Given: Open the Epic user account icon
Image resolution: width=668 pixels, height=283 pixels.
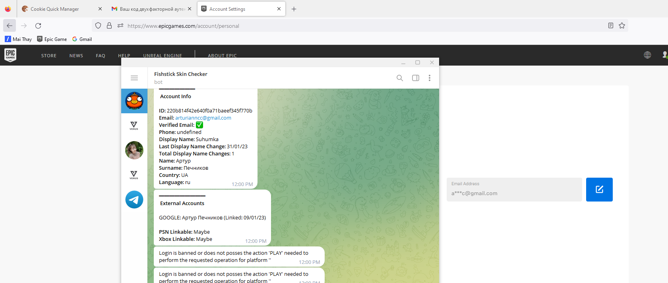Looking at the screenshot, I should (665, 55).
